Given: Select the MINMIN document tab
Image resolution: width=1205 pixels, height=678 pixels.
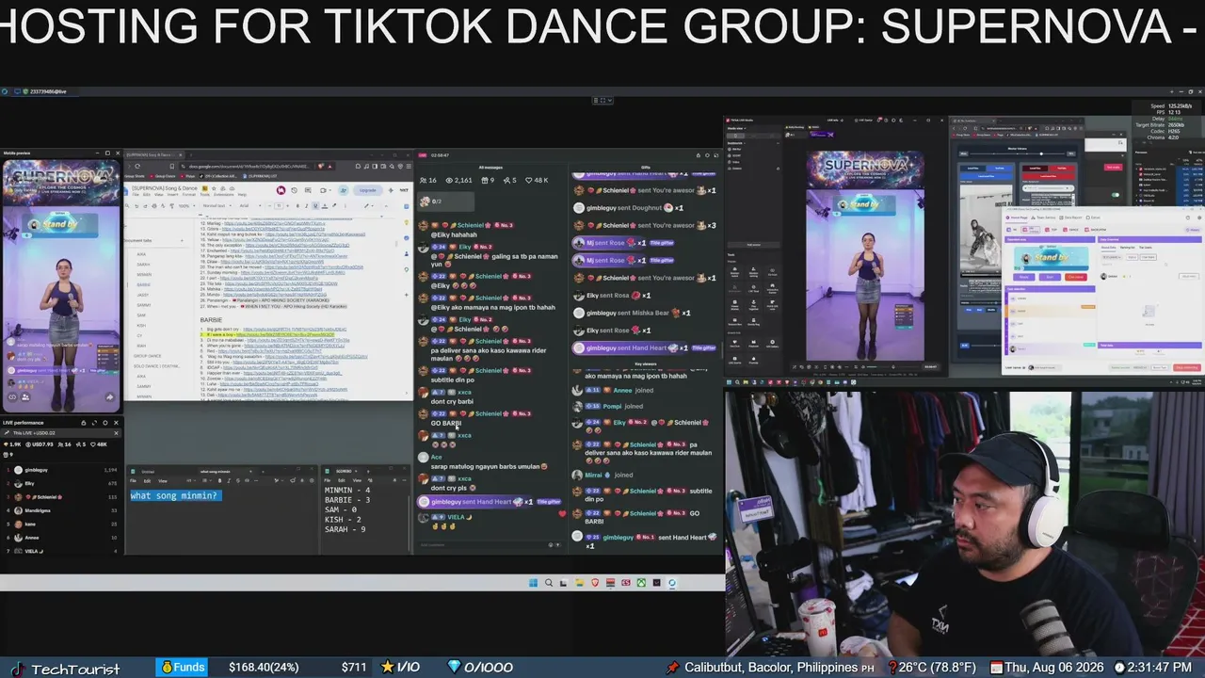Looking at the screenshot, I should pos(143,274).
